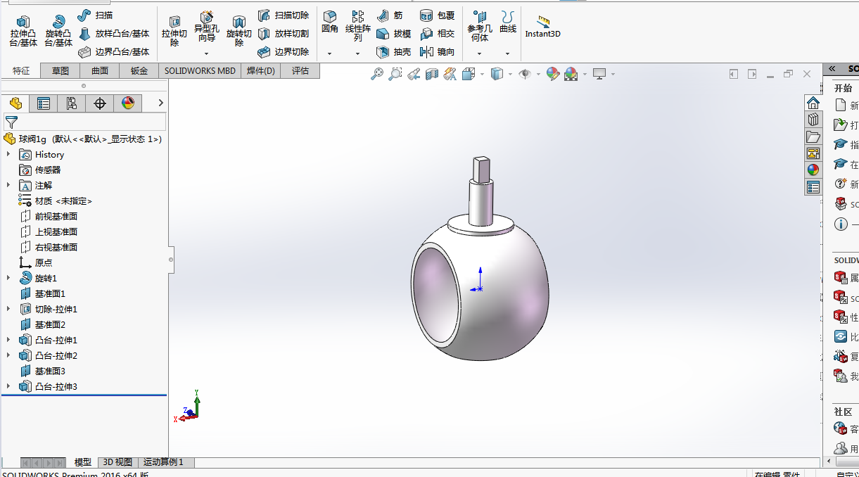
Task: Select the 拉伸凸台/基体 extrude boss tool
Action: click(23, 32)
